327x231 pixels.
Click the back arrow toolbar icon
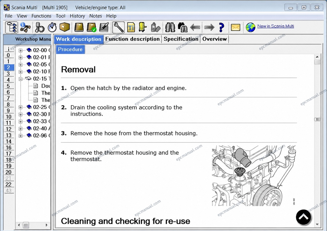(x=195, y=27)
